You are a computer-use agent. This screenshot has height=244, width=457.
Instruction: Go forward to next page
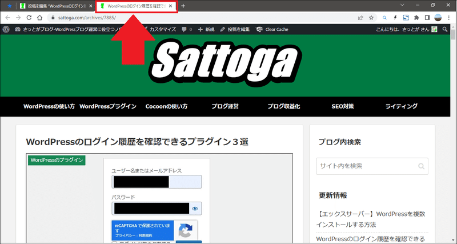pos(18,18)
